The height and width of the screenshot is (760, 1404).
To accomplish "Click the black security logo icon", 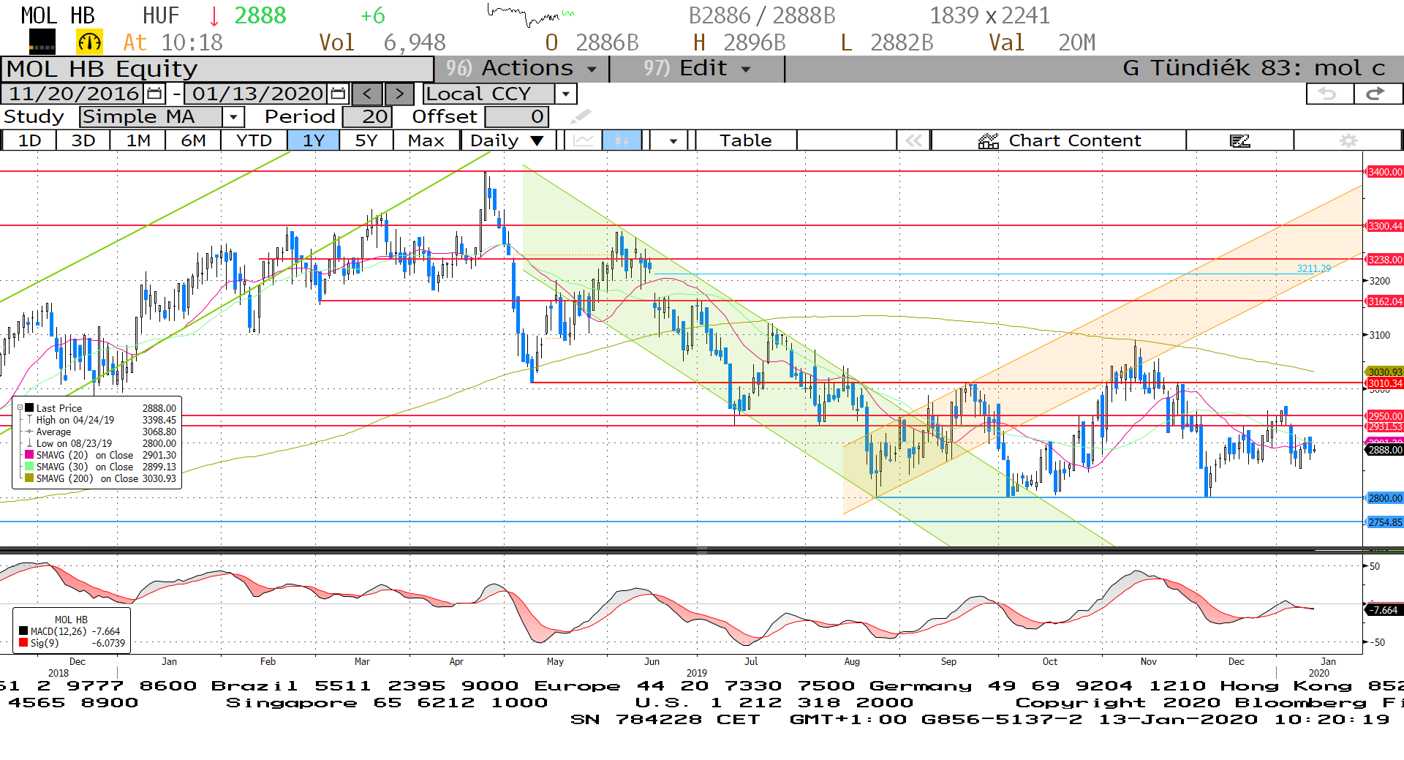I will (x=42, y=42).
